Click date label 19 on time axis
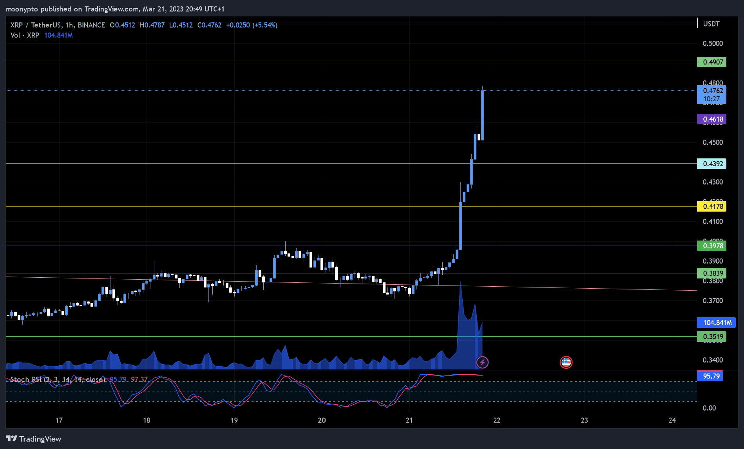The width and height of the screenshot is (744, 449). (x=234, y=420)
